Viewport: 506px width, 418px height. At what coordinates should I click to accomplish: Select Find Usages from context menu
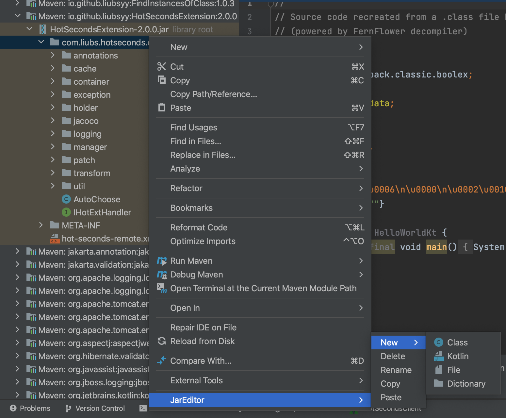click(194, 127)
